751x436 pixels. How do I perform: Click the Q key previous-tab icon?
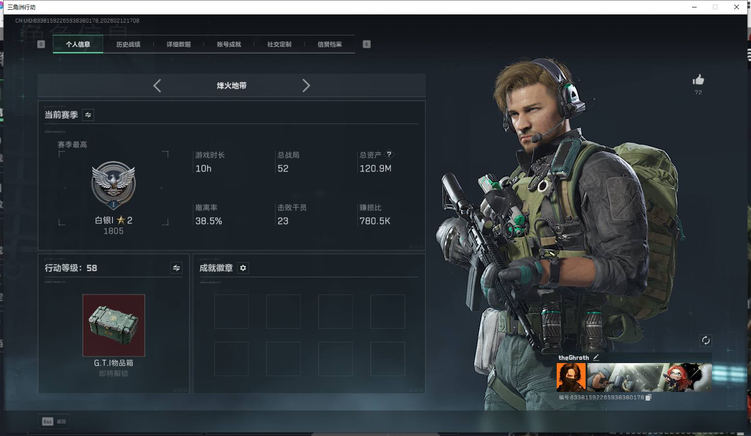click(41, 44)
